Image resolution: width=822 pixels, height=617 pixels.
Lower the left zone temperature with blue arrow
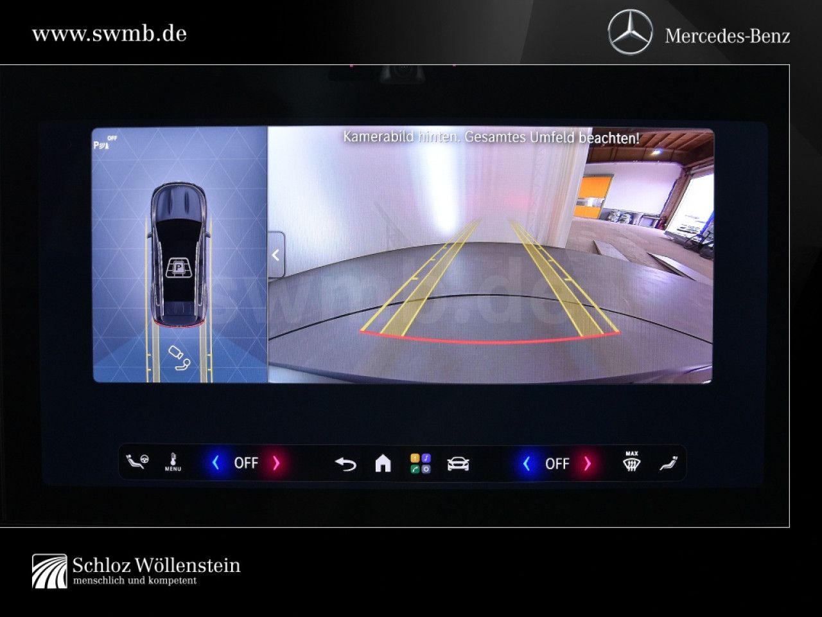216,462
